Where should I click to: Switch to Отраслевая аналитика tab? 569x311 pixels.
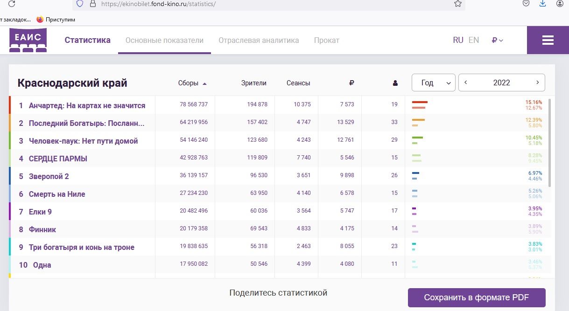(x=259, y=40)
